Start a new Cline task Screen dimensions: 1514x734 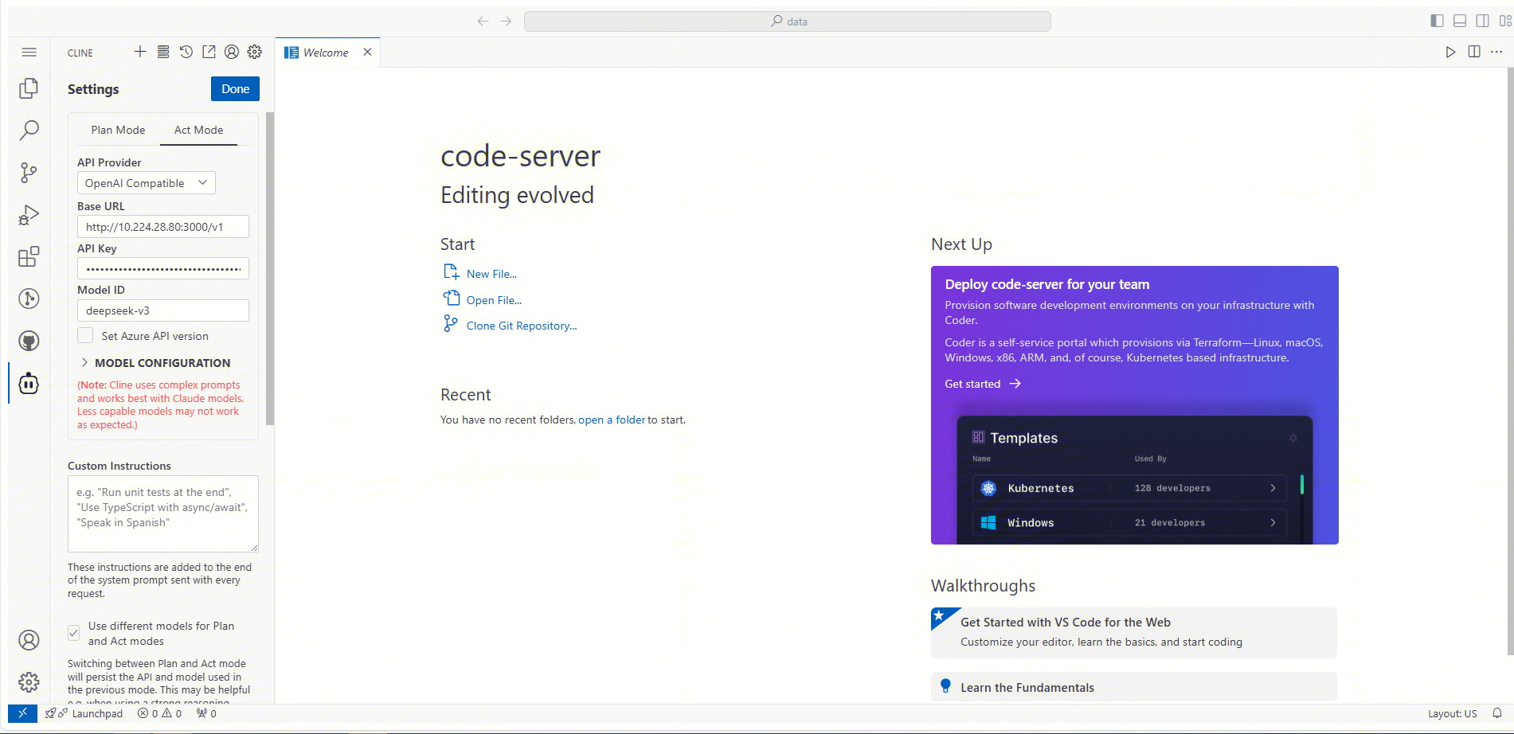click(140, 52)
